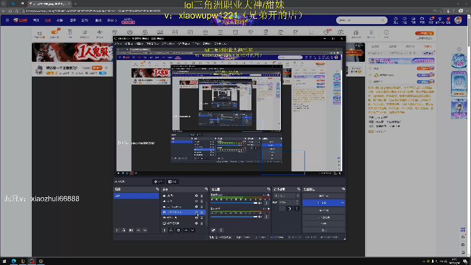This screenshot has width=471, height=265.
Task: Toggle visibility of the highlighted selected source
Action: (197, 212)
